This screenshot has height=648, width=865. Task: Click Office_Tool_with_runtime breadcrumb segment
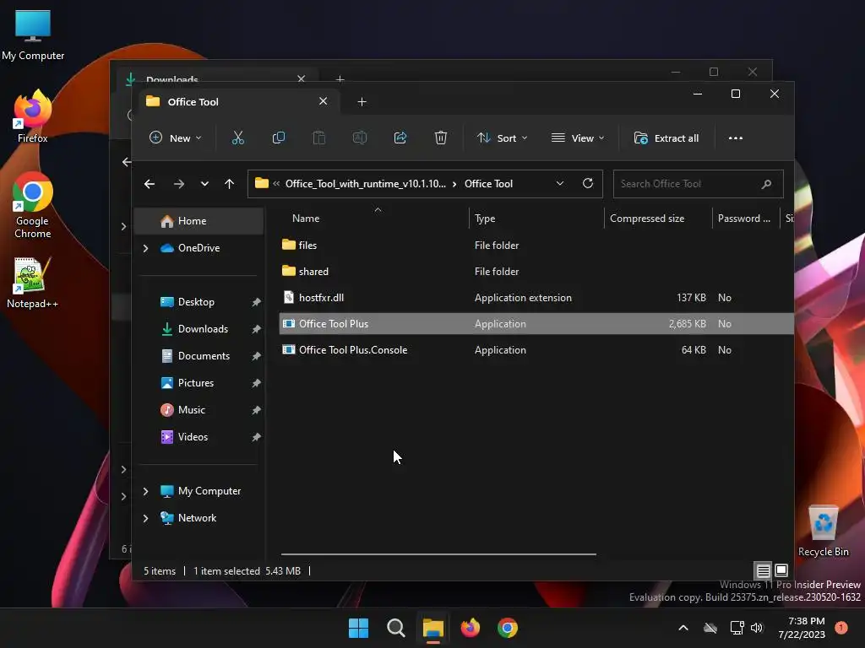tap(365, 184)
